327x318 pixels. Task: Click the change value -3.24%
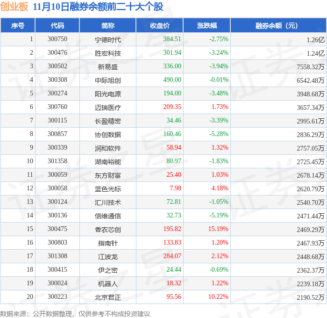click(219, 53)
